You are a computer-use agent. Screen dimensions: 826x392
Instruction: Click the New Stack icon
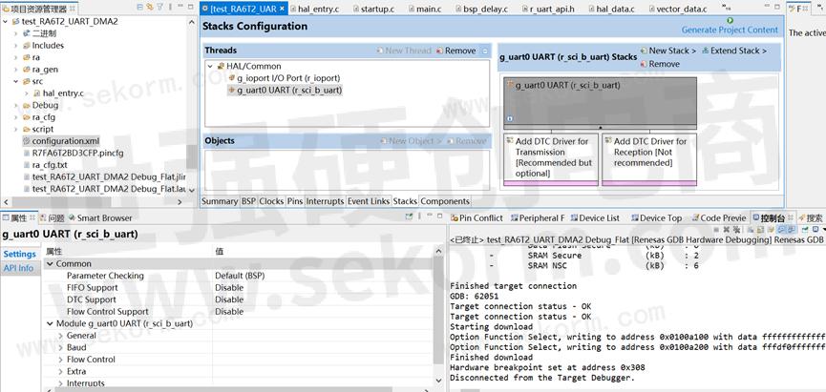tap(644, 51)
